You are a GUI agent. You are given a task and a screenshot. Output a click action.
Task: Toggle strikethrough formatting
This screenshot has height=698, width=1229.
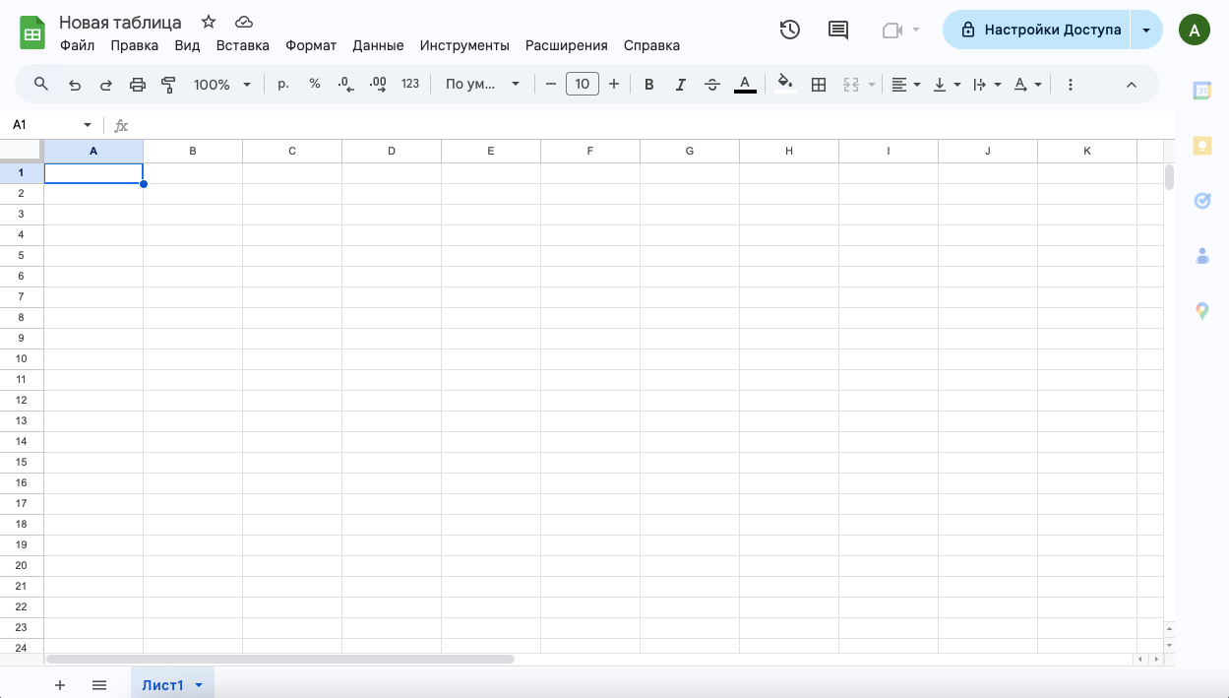712,85
